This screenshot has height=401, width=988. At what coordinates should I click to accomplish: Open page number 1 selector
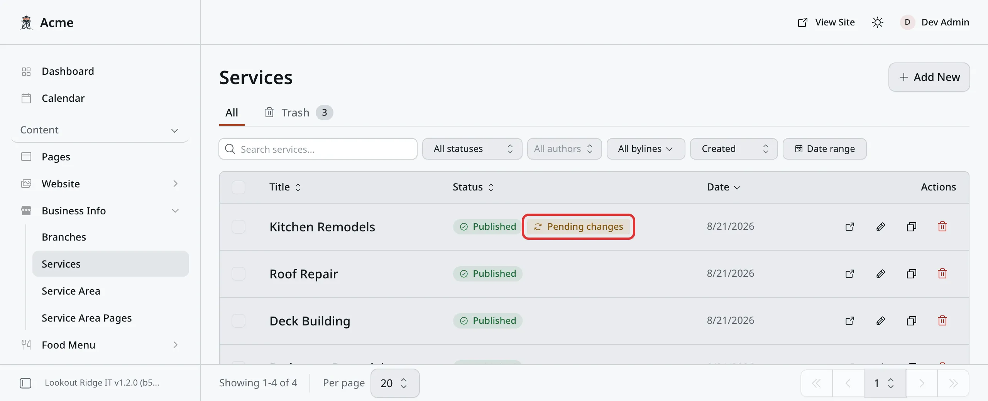885,383
